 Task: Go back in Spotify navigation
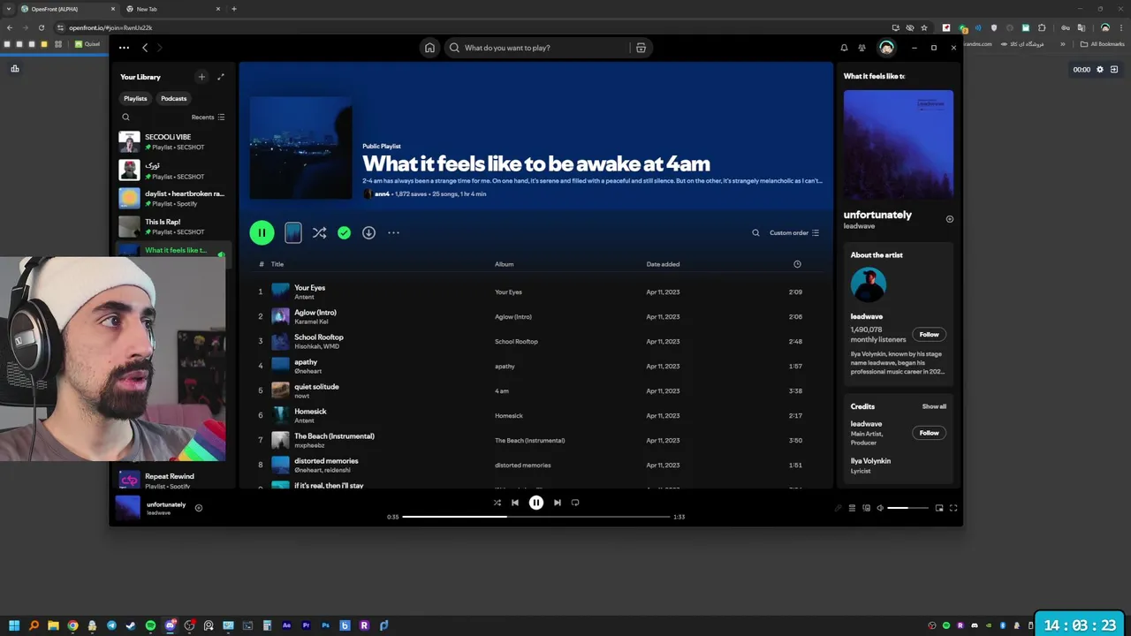tap(145, 48)
